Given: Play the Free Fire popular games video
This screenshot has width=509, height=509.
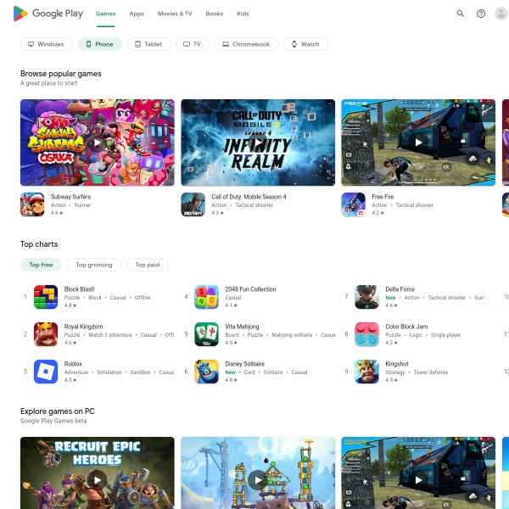Looking at the screenshot, I should pos(418,143).
